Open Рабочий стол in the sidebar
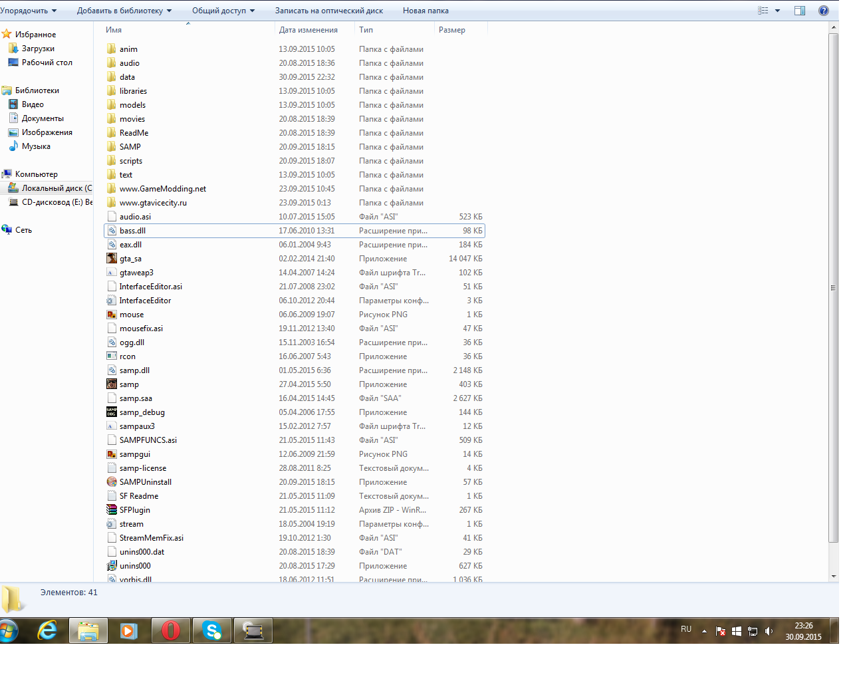Image resolution: width=851 pixels, height=681 pixels. [47, 63]
